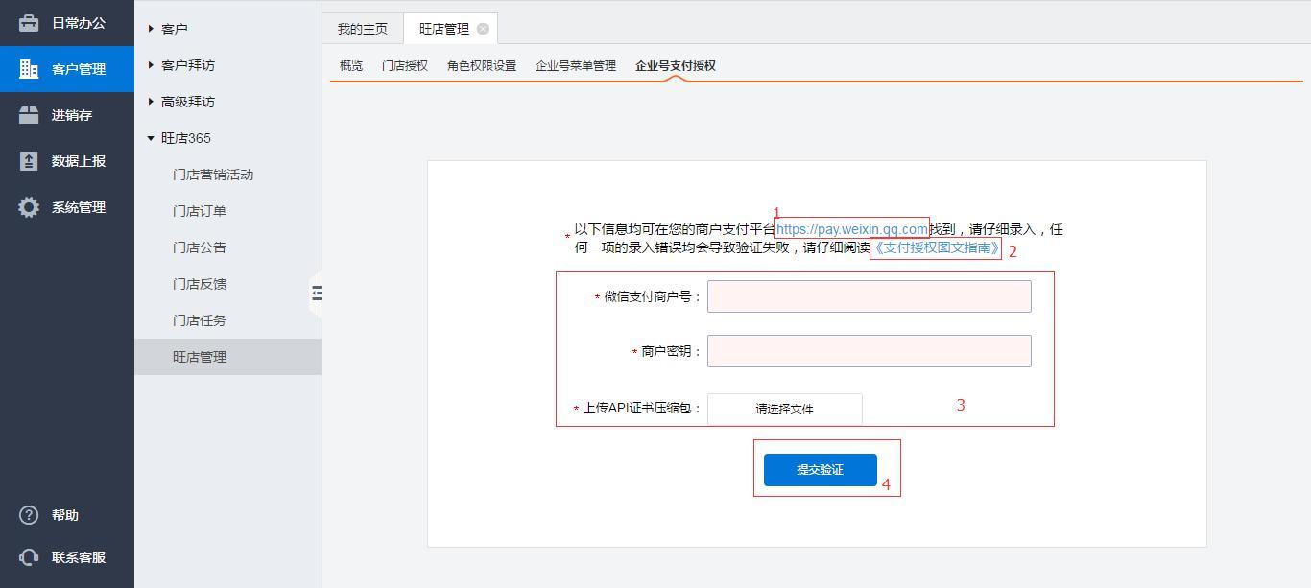Click the box icon for 进销存

click(x=29, y=115)
